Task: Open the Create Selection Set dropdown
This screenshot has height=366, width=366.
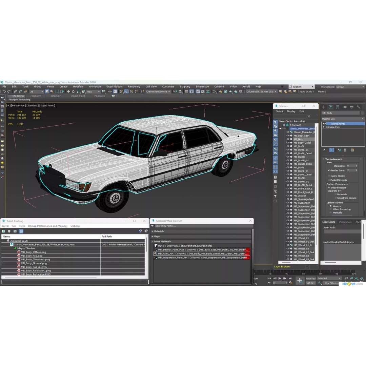Action: [x=158, y=91]
